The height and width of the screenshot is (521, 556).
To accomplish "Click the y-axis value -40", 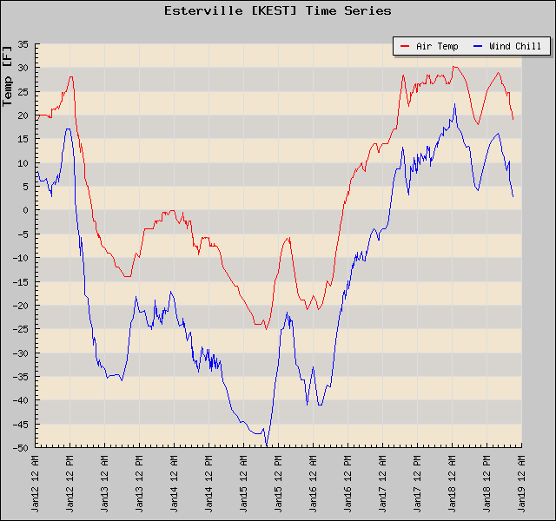I will [x=21, y=400].
